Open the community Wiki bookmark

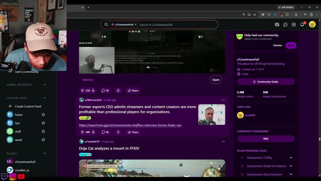[266, 139]
